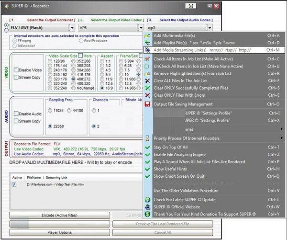Click Add Playlist File(s) icon
This screenshot has height=240, width=287.
(x=148, y=43)
